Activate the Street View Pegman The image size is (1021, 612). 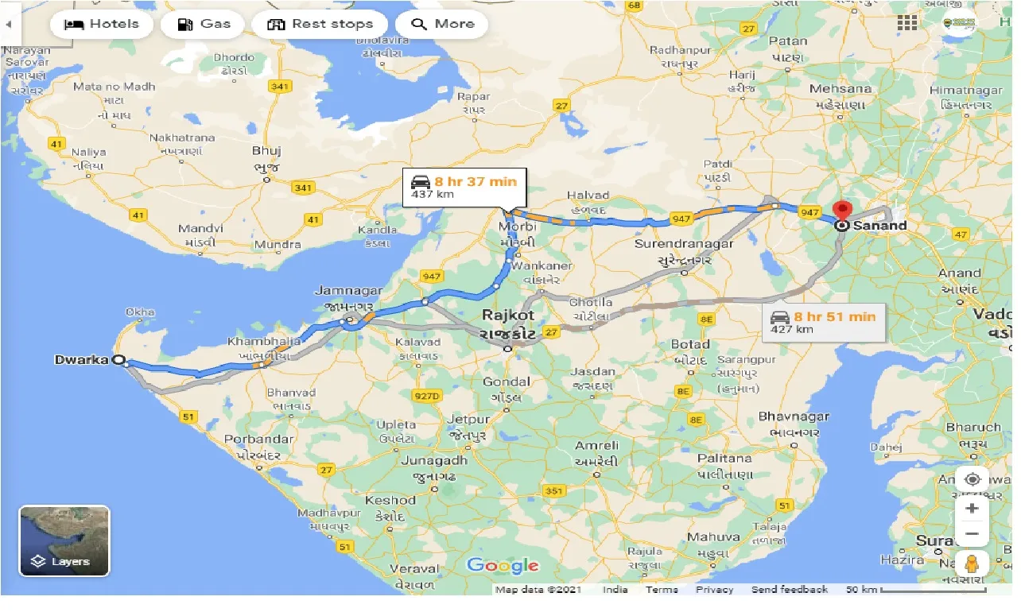pyautogui.click(x=972, y=563)
